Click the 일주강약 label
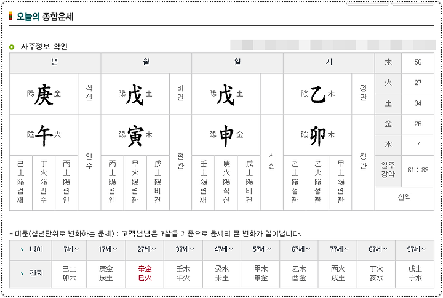This screenshot has width=443, height=298. pyautogui.click(x=388, y=170)
